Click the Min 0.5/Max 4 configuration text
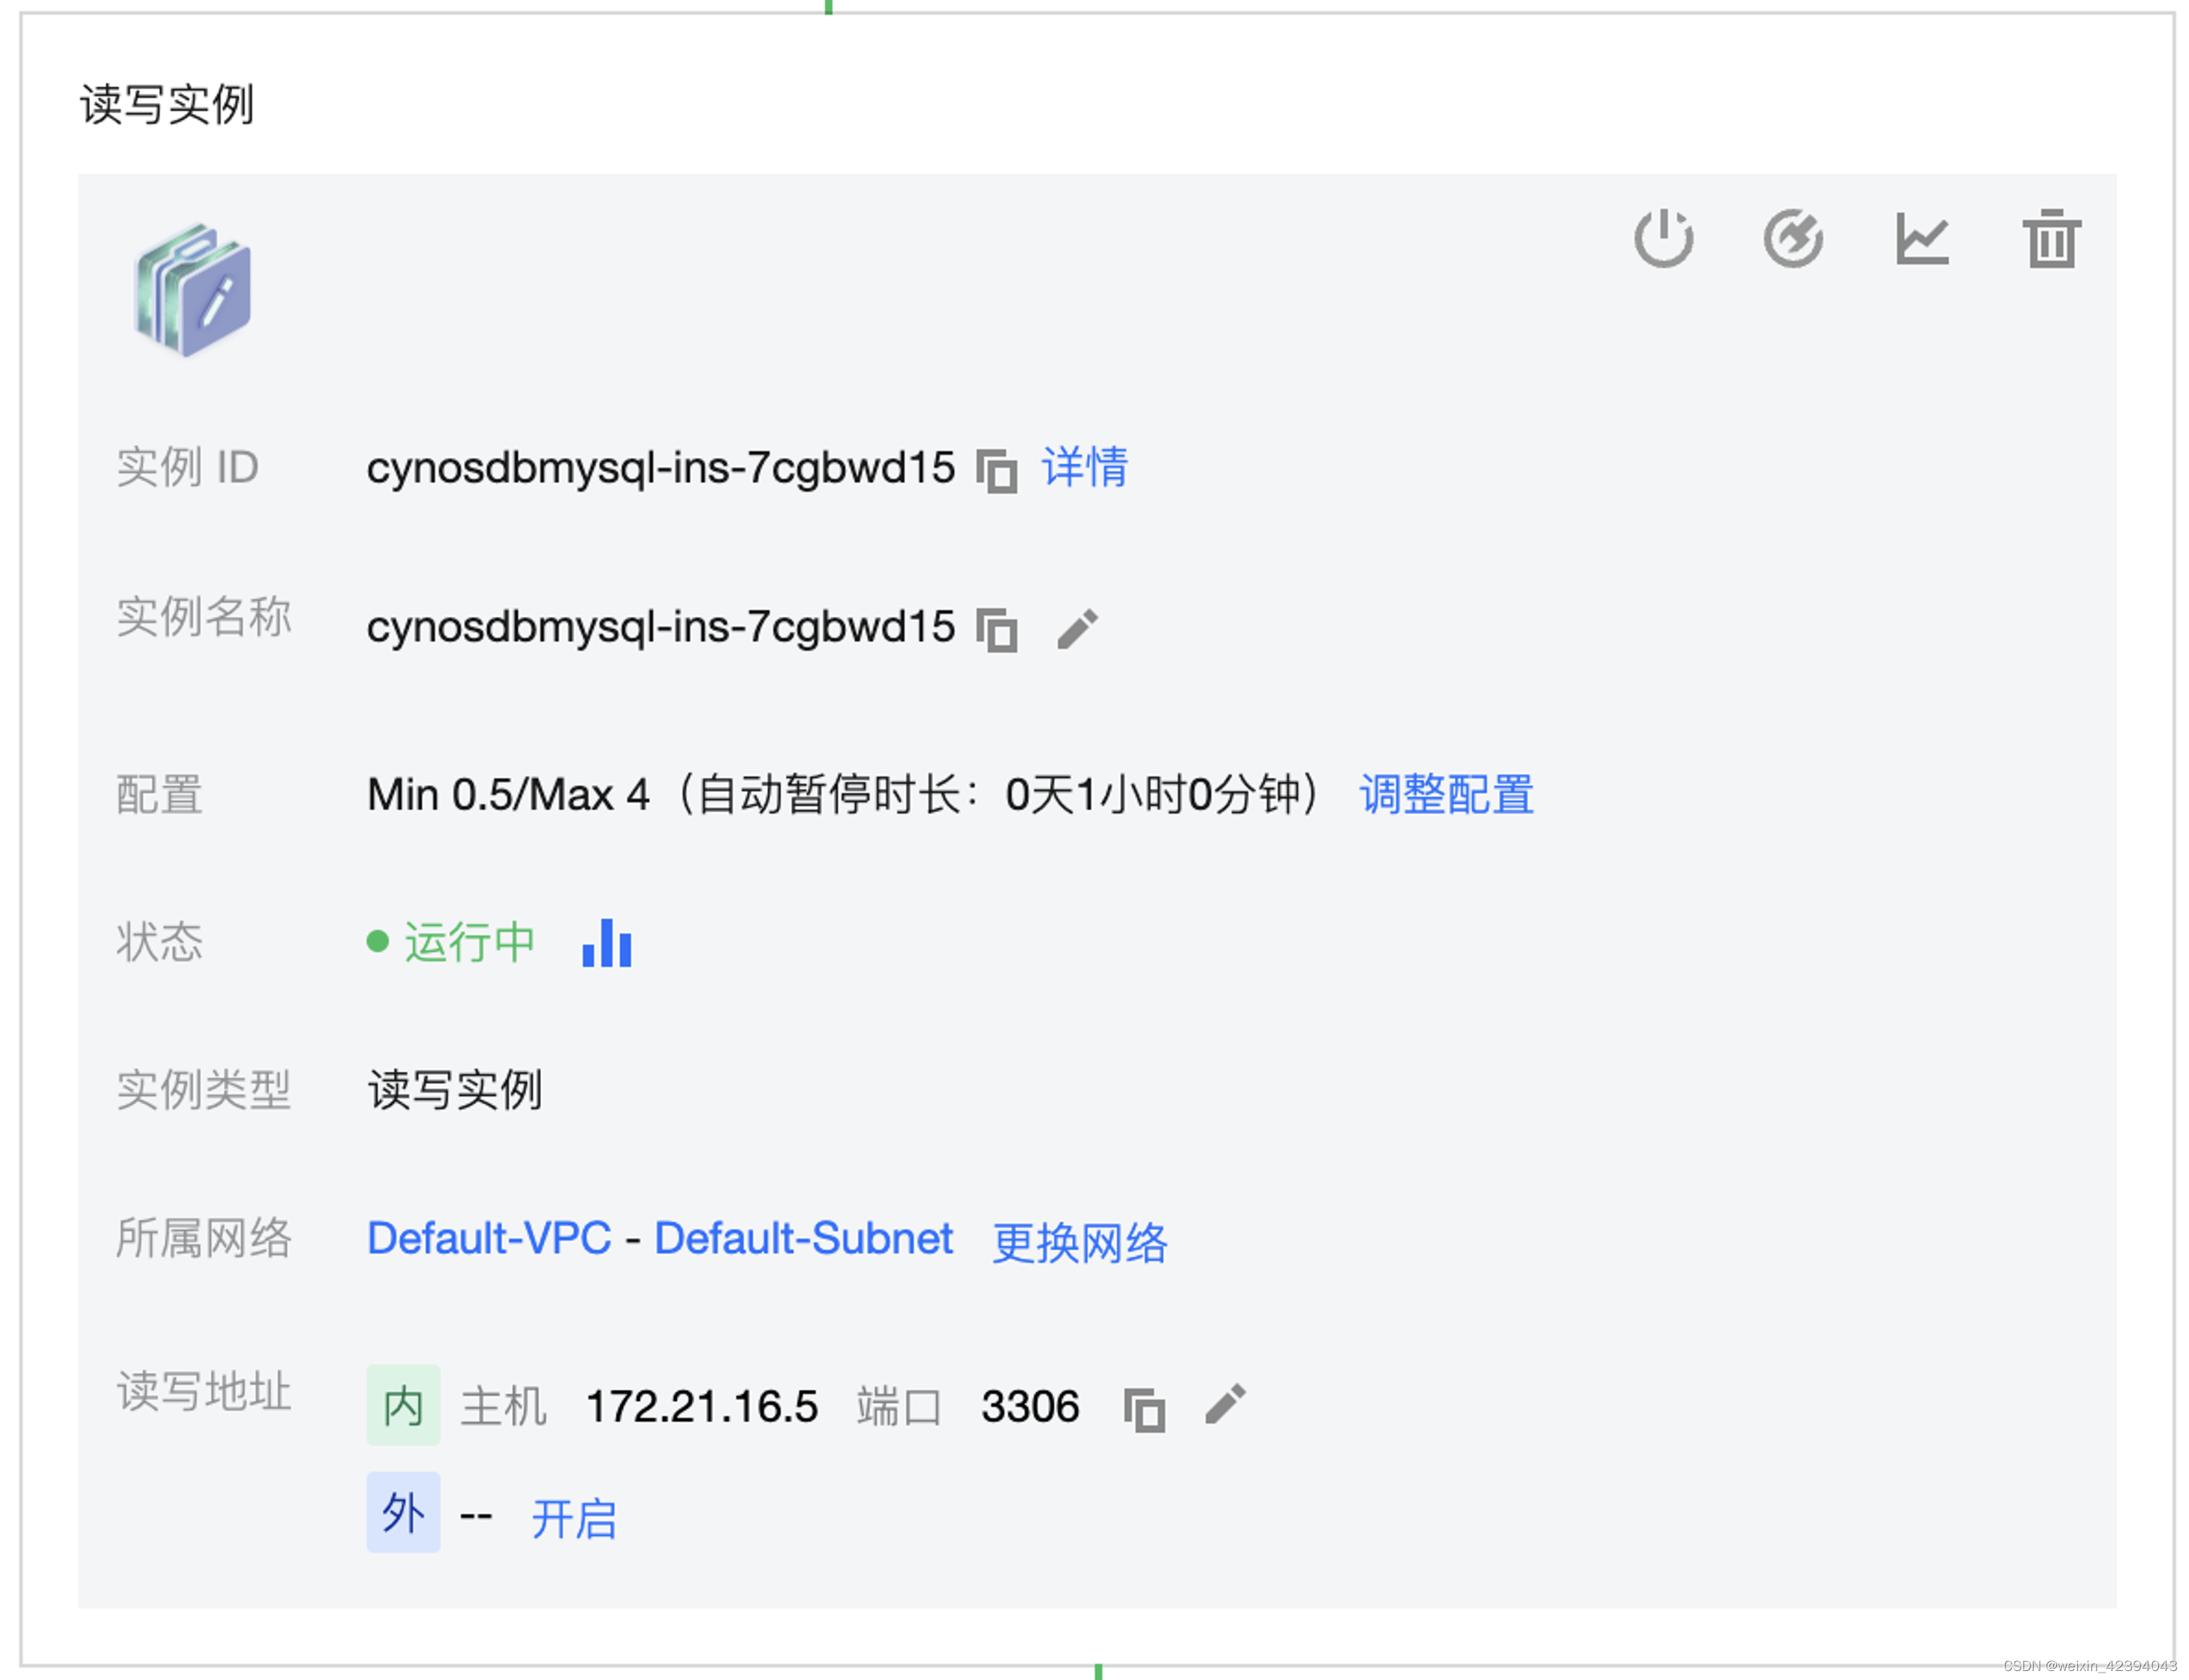 (508, 795)
